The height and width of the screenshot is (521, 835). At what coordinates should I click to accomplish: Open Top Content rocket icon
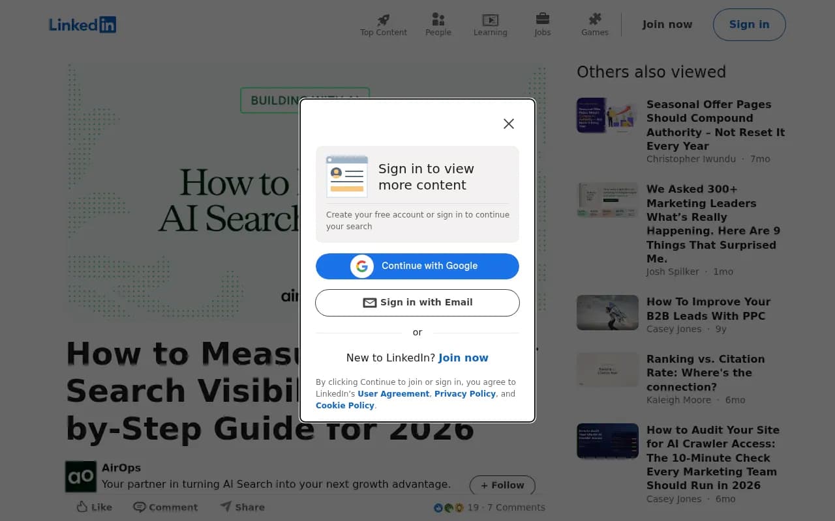point(384,20)
